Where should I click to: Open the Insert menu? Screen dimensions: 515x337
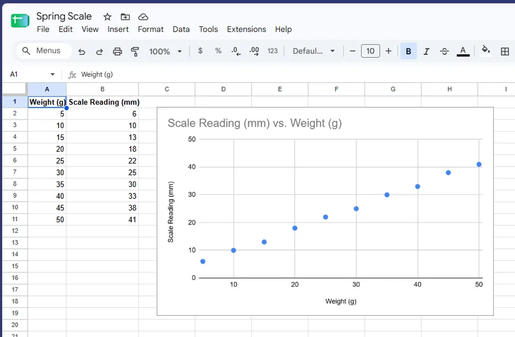(x=118, y=29)
